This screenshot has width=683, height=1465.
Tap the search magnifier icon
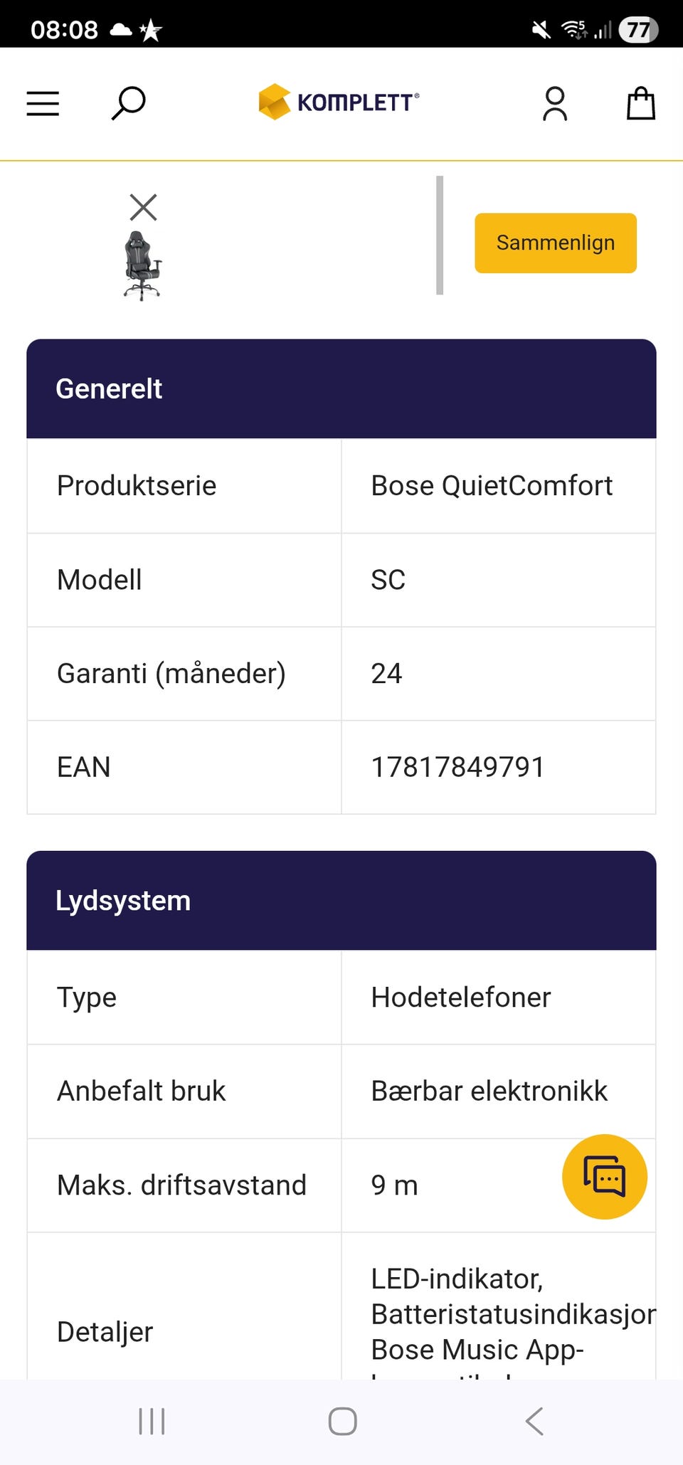click(129, 104)
